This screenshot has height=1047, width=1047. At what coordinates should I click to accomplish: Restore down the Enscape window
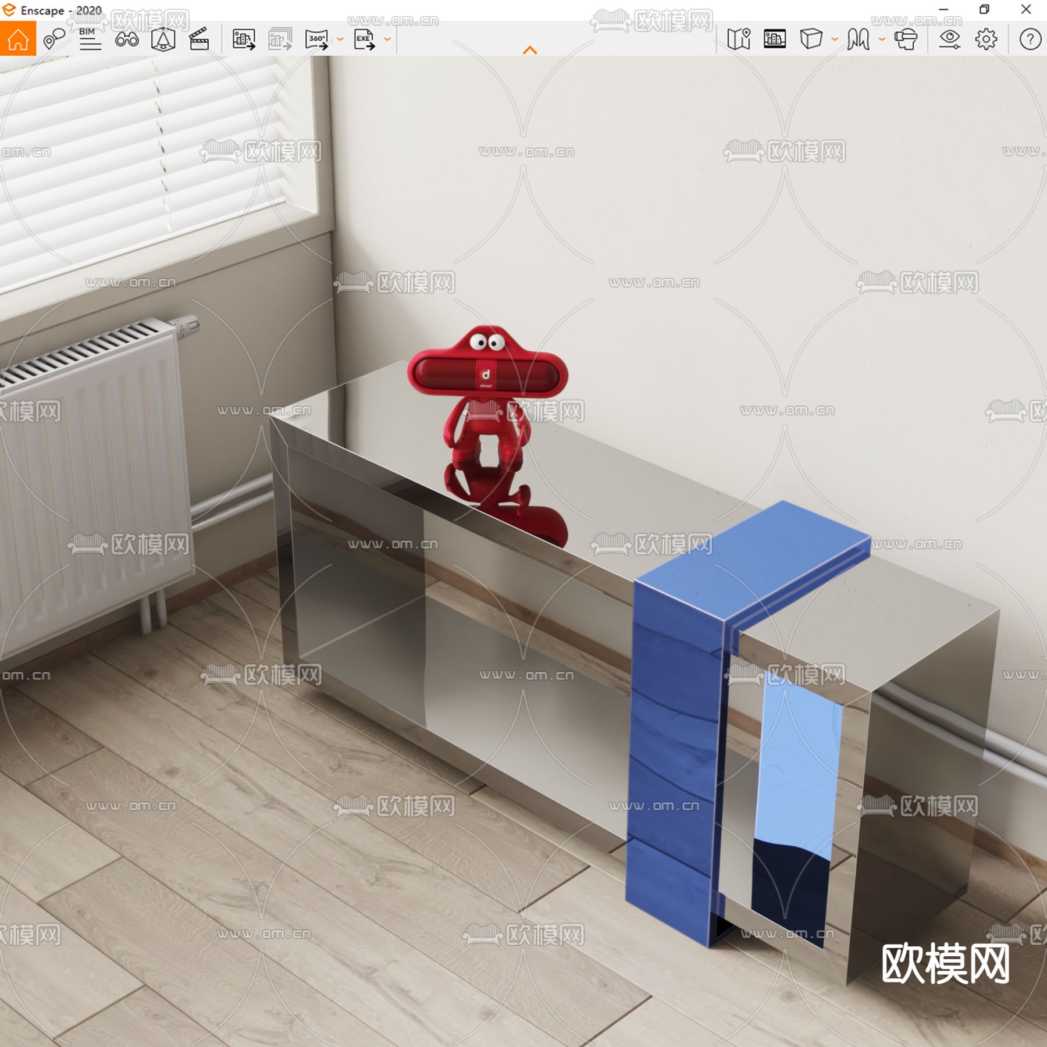pos(984,9)
